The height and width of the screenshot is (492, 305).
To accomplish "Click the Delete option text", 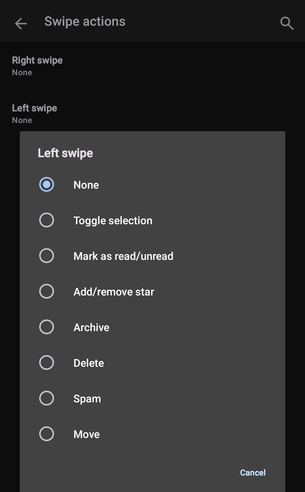I will tap(89, 363).
